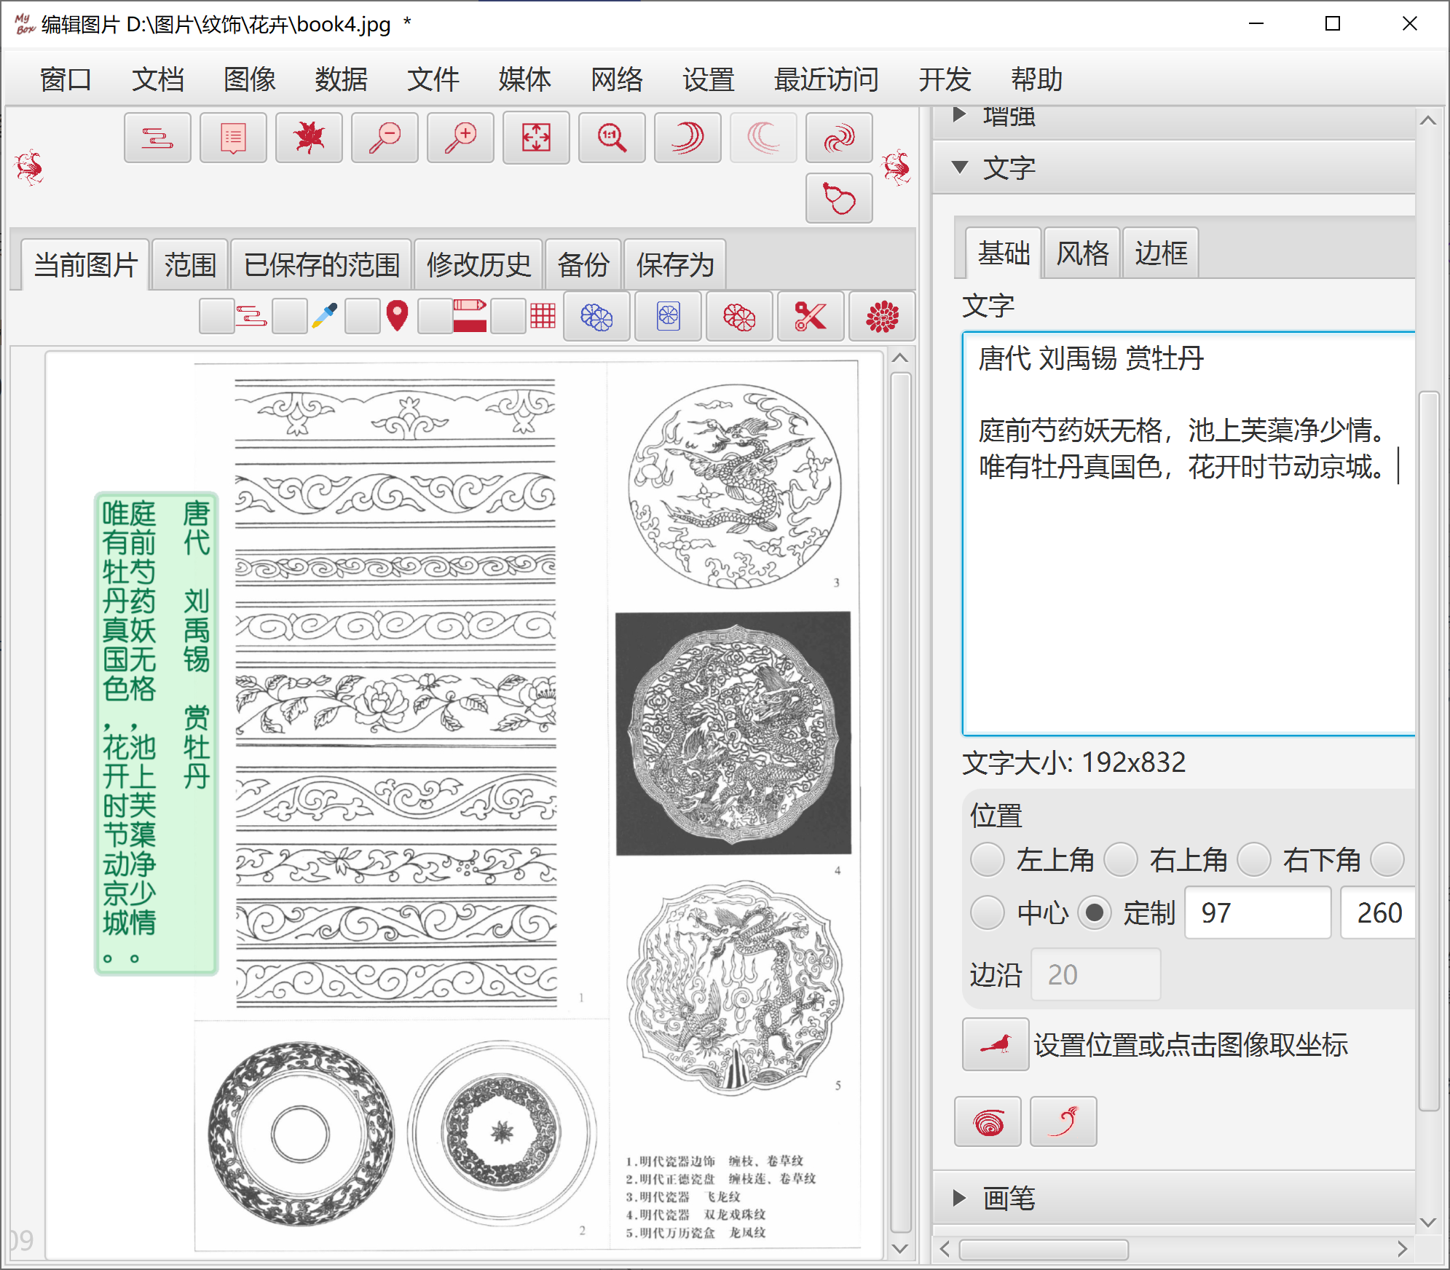Screen dimensions: 1450x1270
Task: Click horizontal scrollbar left arrow
Action: tap(945, 1250)
